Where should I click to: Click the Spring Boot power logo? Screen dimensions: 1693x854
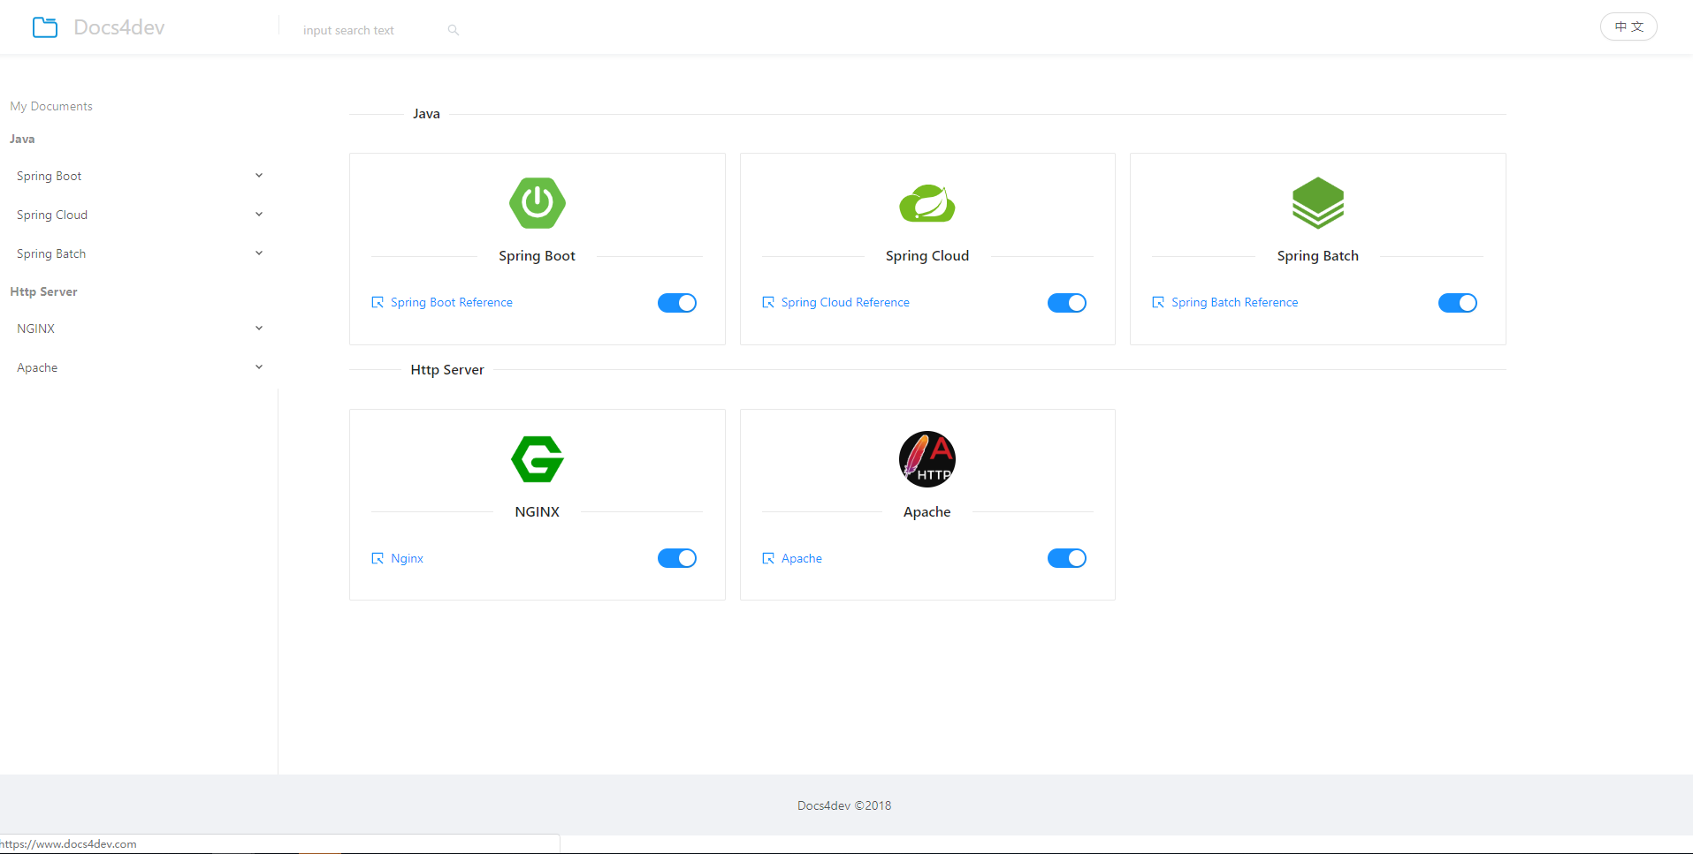538,203
